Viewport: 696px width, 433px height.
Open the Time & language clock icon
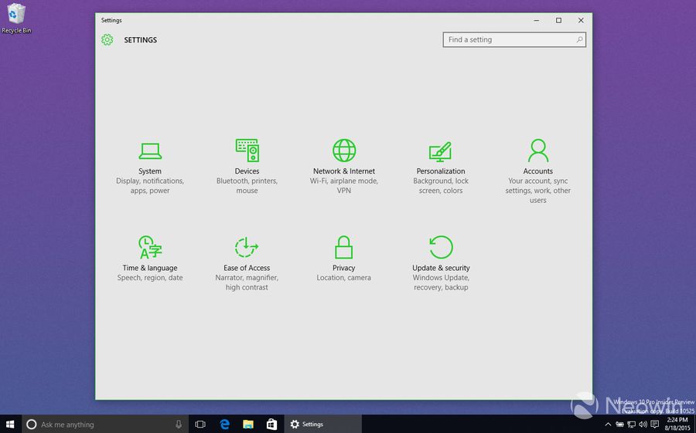[150, 247]
